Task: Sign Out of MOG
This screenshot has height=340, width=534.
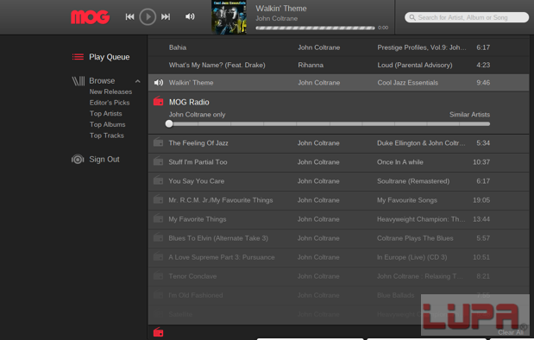Action: (x=104, y=160)
